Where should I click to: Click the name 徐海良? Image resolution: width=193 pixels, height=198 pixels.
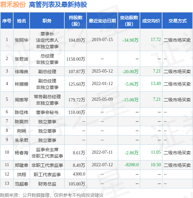(22, 72)
